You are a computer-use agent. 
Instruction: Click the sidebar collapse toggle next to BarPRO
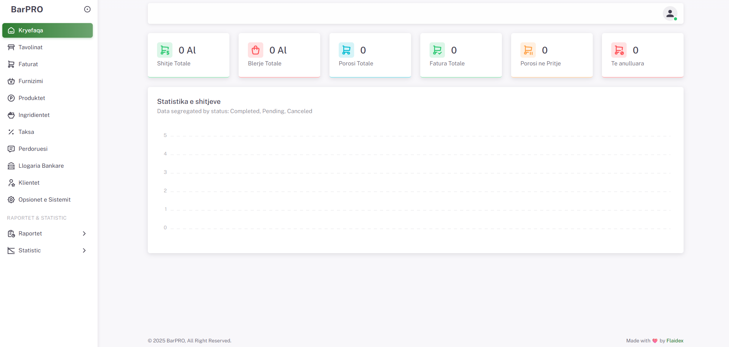87,9
